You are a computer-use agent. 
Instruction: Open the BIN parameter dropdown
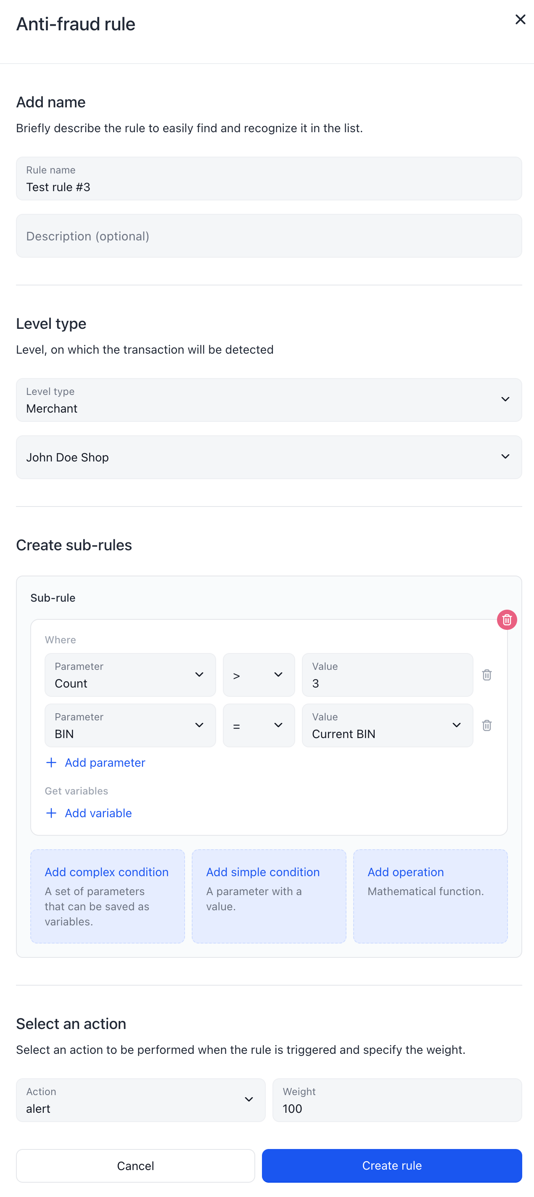tap(130, 725)
